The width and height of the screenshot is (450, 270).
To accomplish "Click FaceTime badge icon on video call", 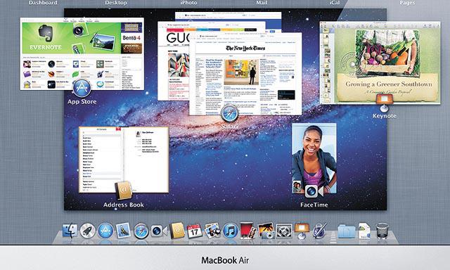I will pyautogui.click(x=314, y=191).
